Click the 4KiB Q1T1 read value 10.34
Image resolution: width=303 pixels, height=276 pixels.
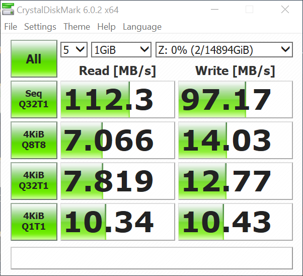point(118,222)
